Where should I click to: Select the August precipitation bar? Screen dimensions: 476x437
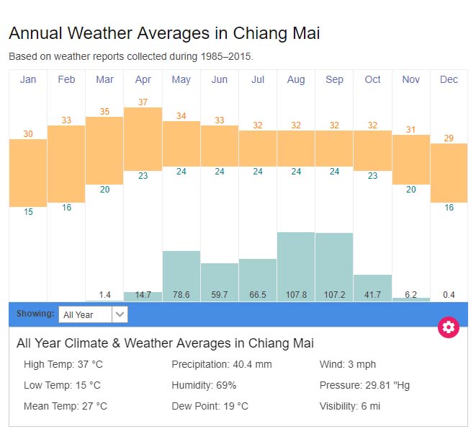pos(296,265)
